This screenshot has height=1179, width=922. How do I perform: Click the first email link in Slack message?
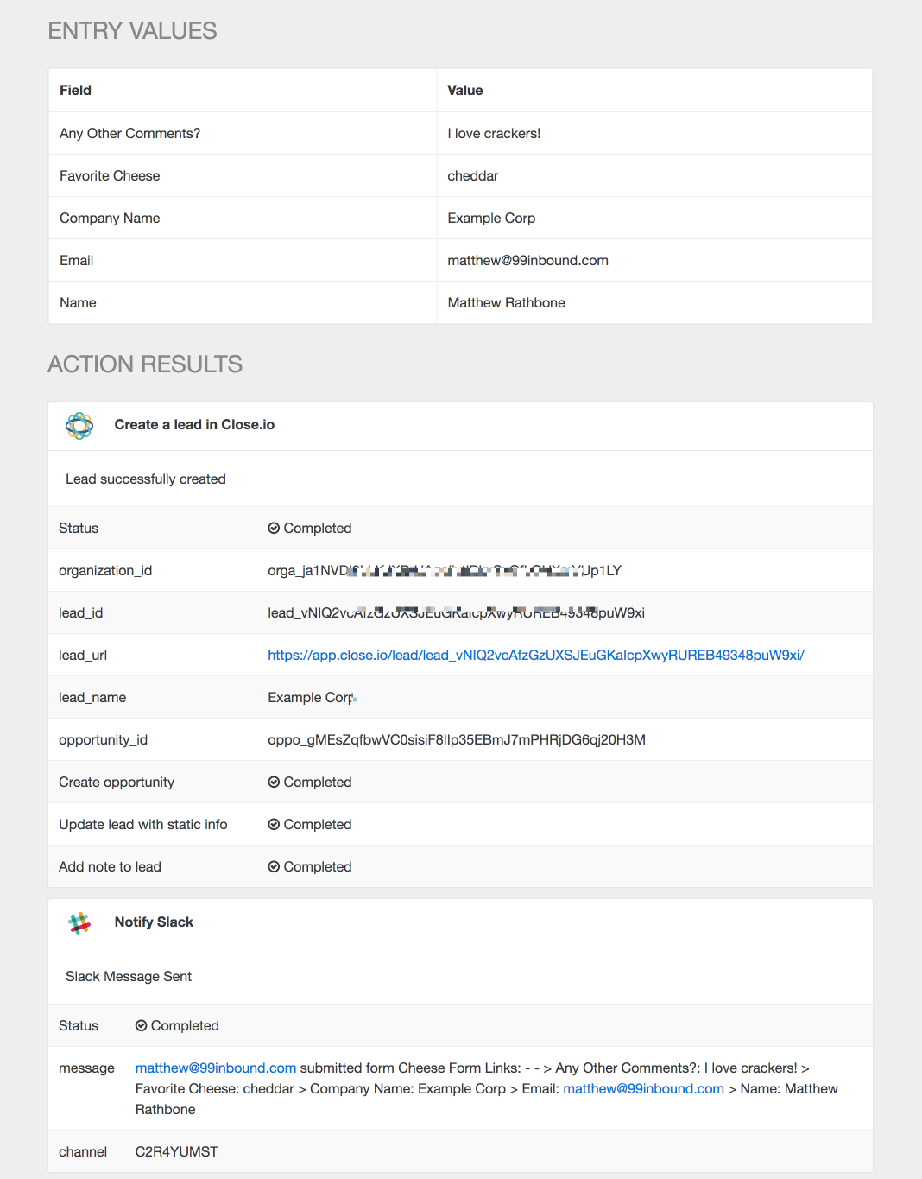[215, 1068]
